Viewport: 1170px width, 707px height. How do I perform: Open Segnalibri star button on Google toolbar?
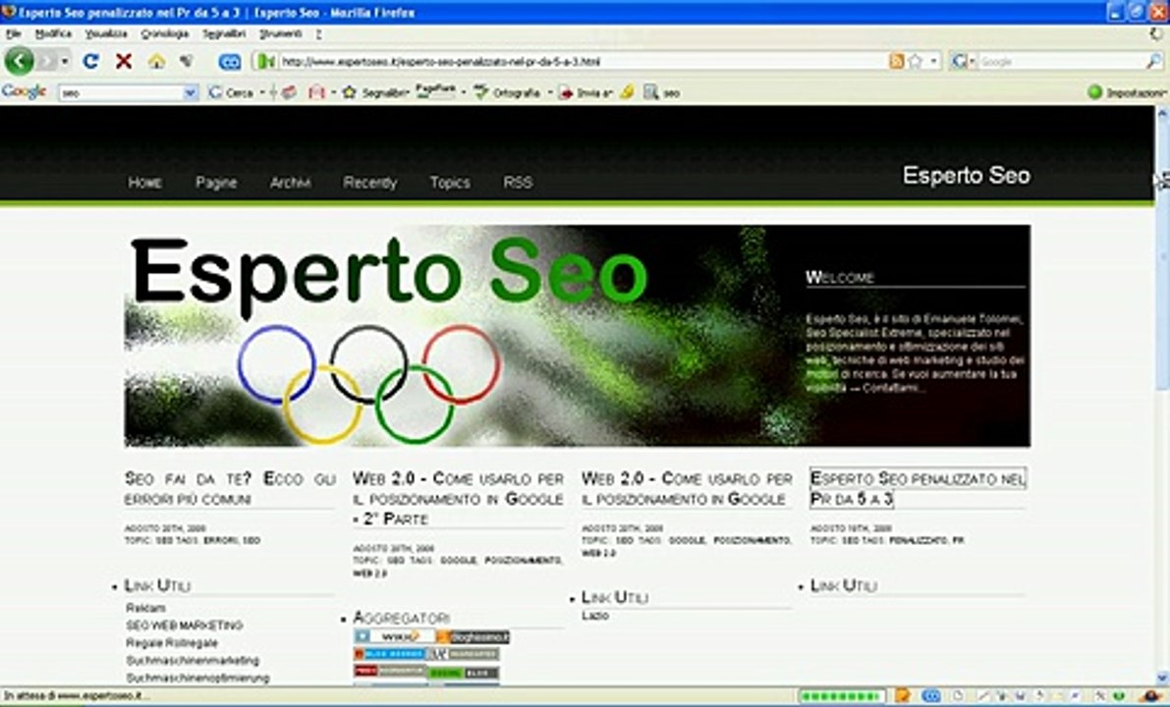coord(375,92)
